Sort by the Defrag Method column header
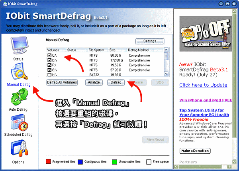Screen dimensions: 239x171 pyautogui.click(x=138, y=50)
